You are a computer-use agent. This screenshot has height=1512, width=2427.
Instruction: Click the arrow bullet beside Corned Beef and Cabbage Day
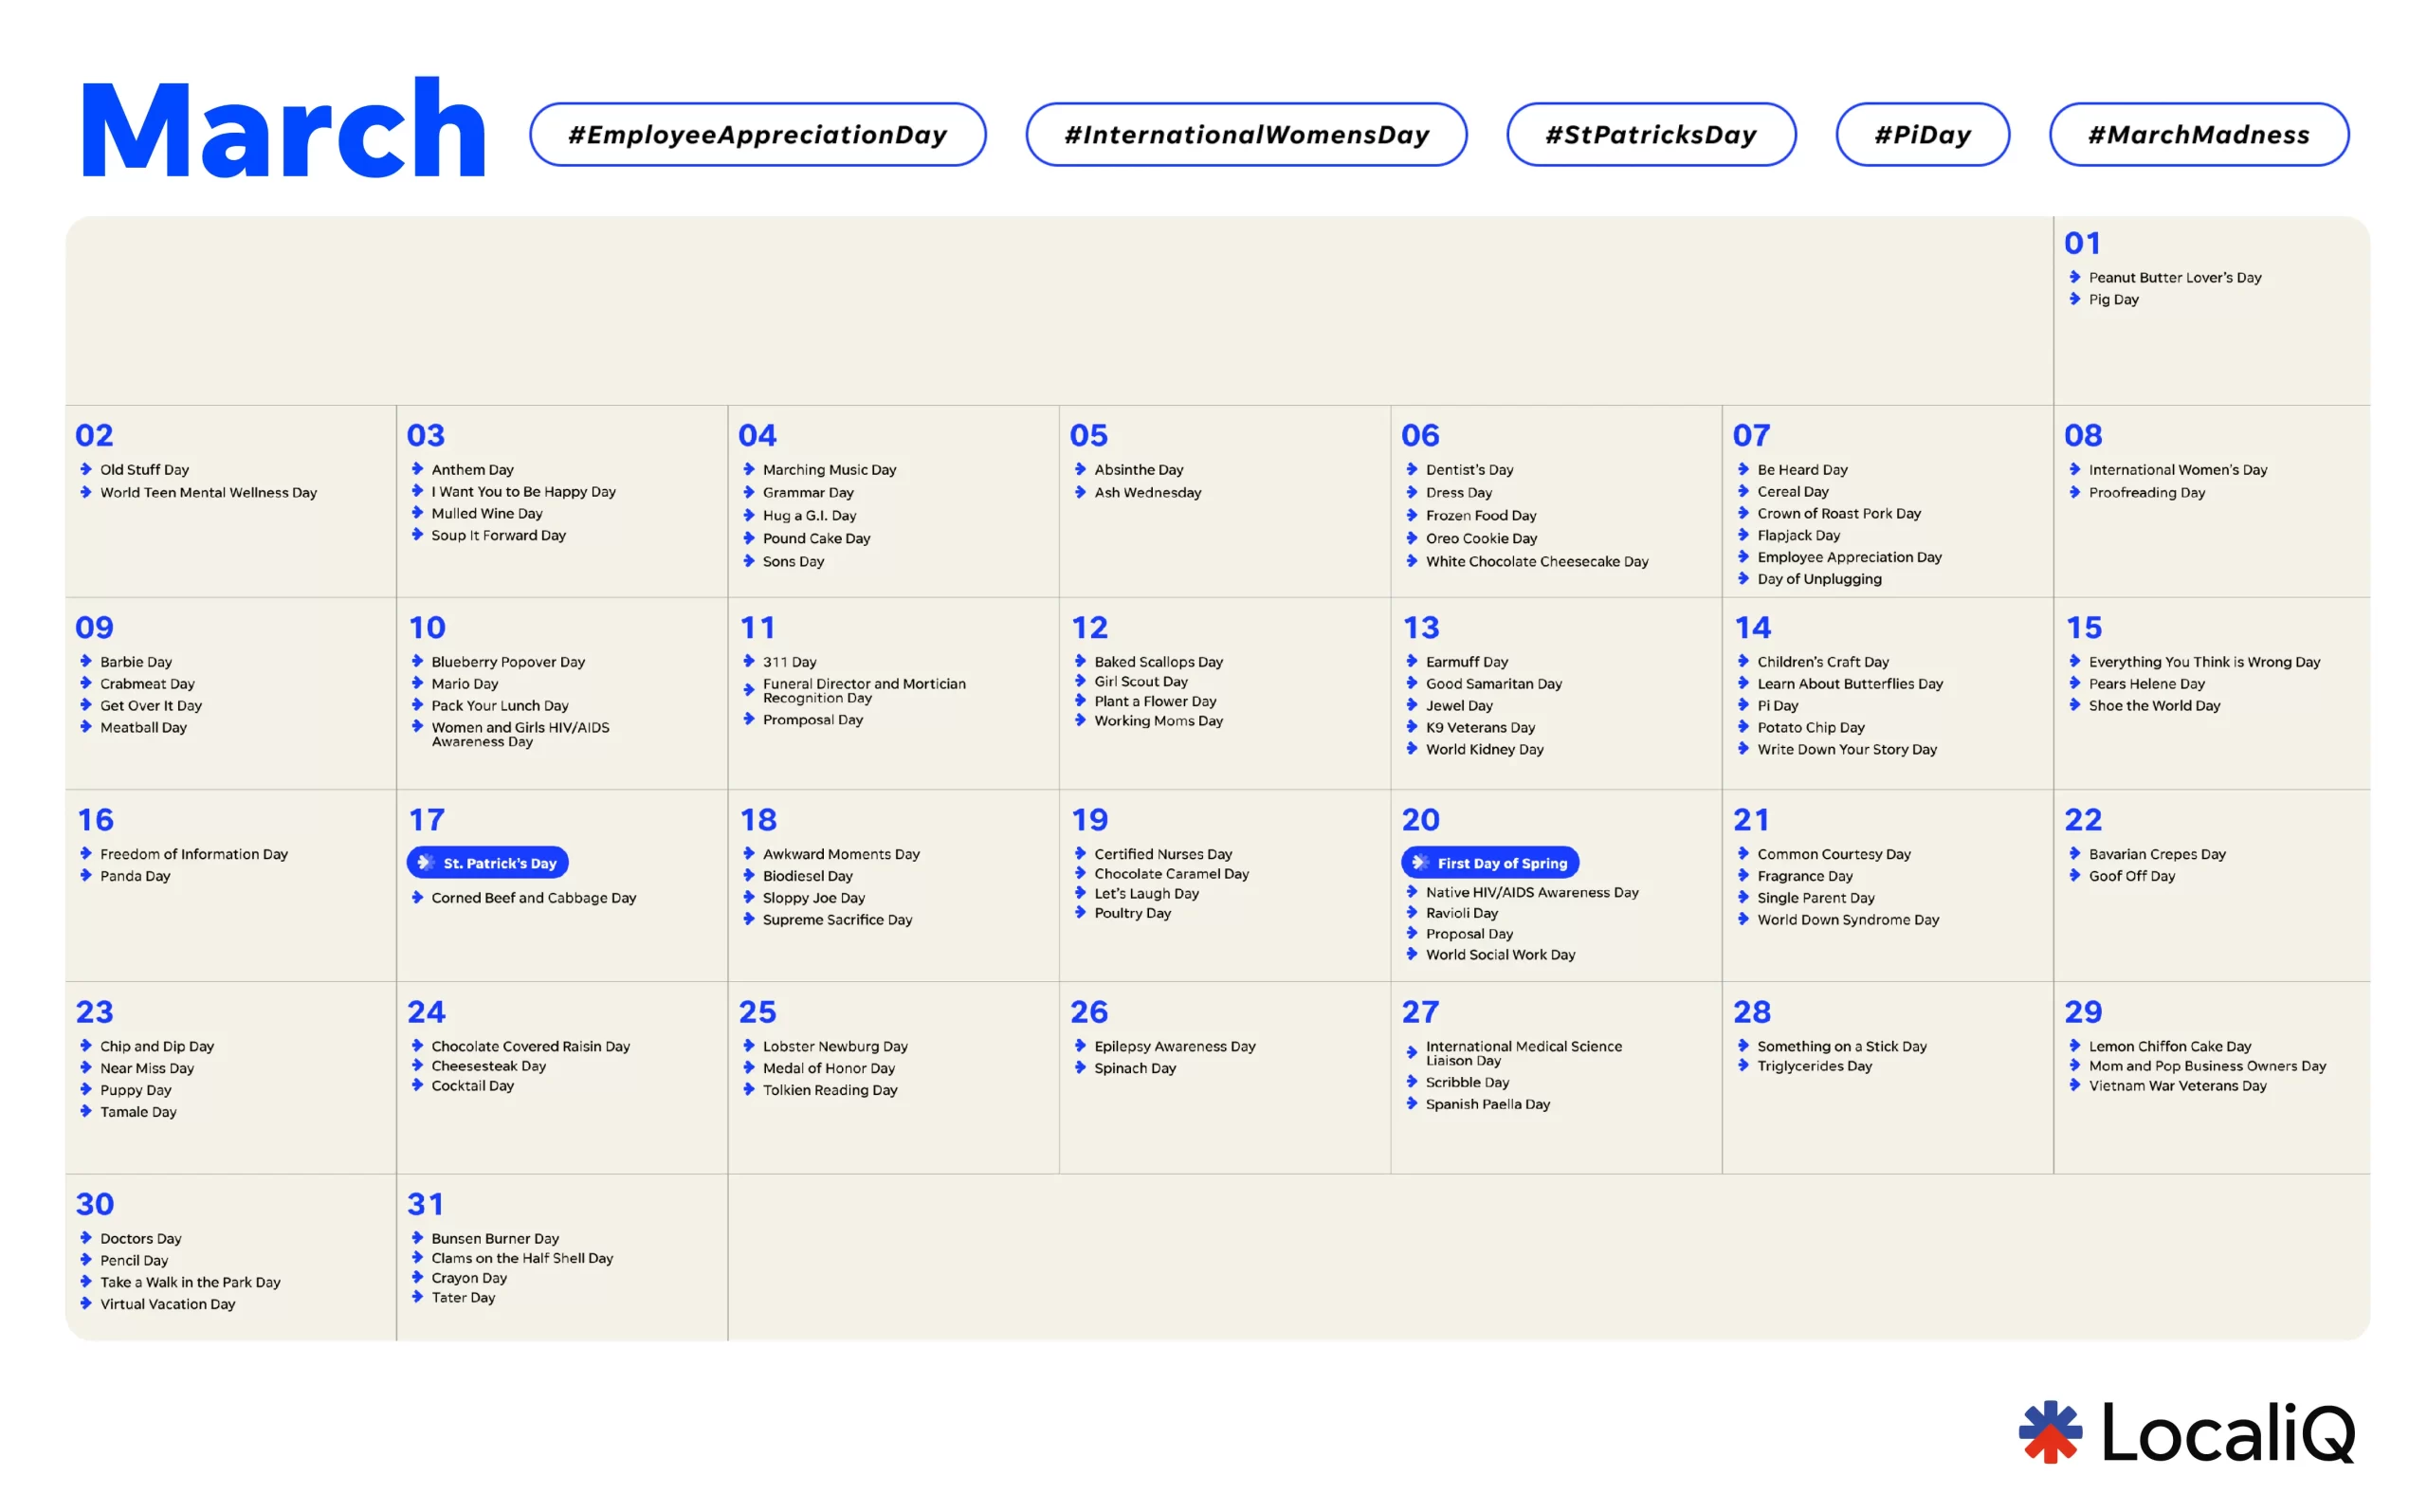pos(417,897)
